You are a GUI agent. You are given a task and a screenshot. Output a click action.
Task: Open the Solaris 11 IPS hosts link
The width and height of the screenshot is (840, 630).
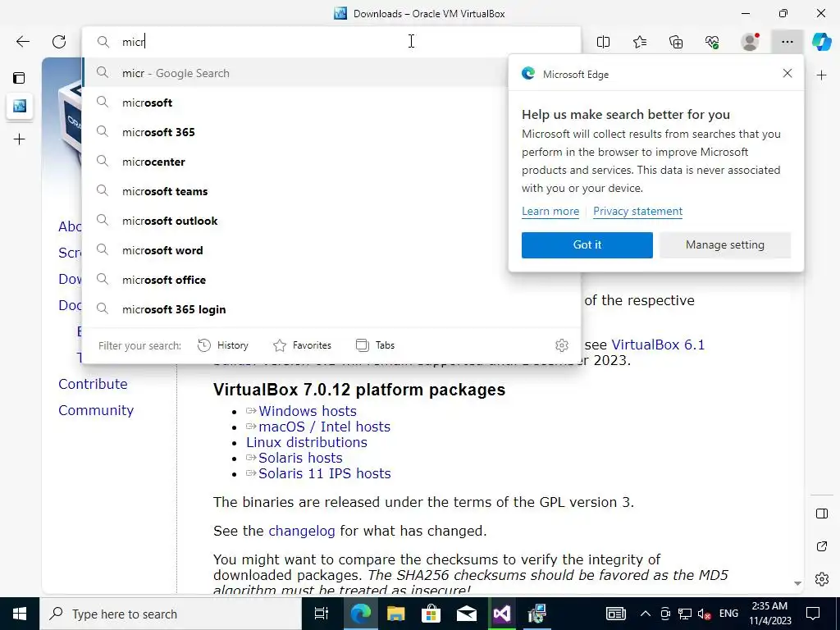point(324,473)
